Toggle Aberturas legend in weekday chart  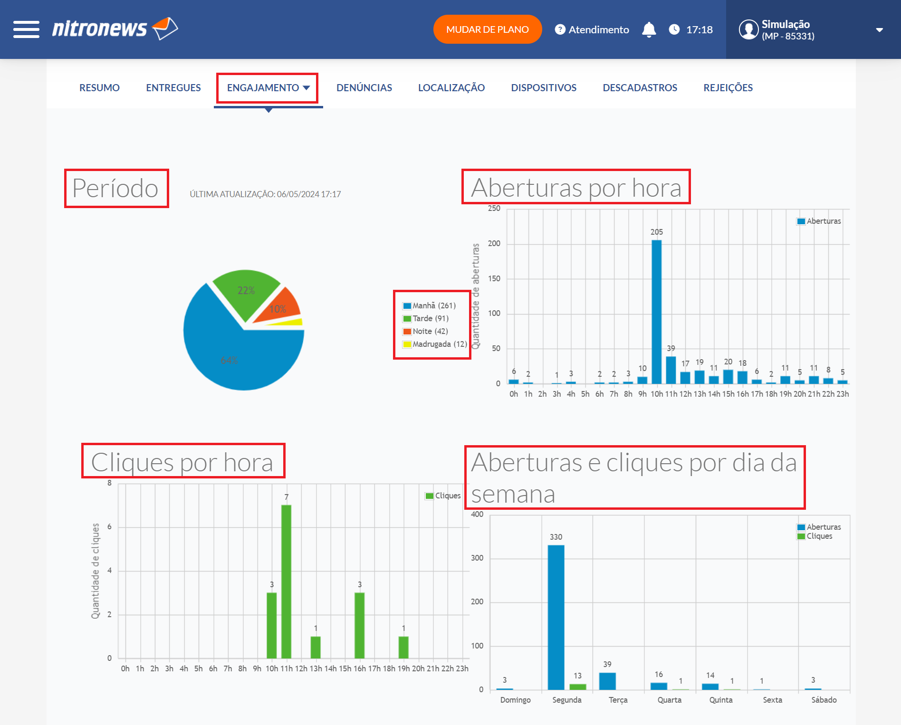coord(819,527)
